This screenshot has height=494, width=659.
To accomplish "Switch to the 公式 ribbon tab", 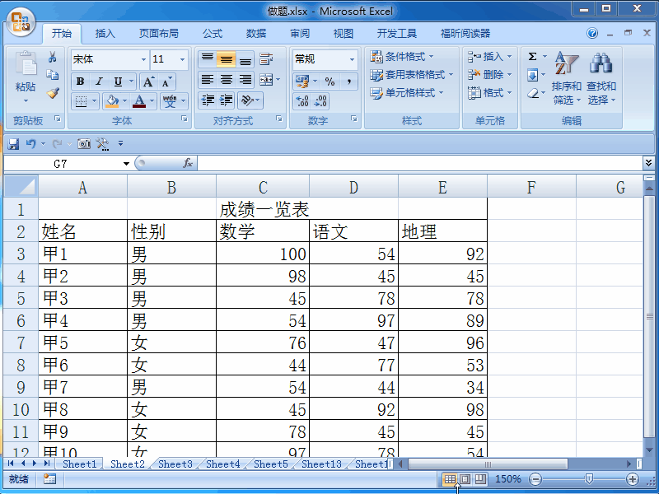I will [213, 34].
